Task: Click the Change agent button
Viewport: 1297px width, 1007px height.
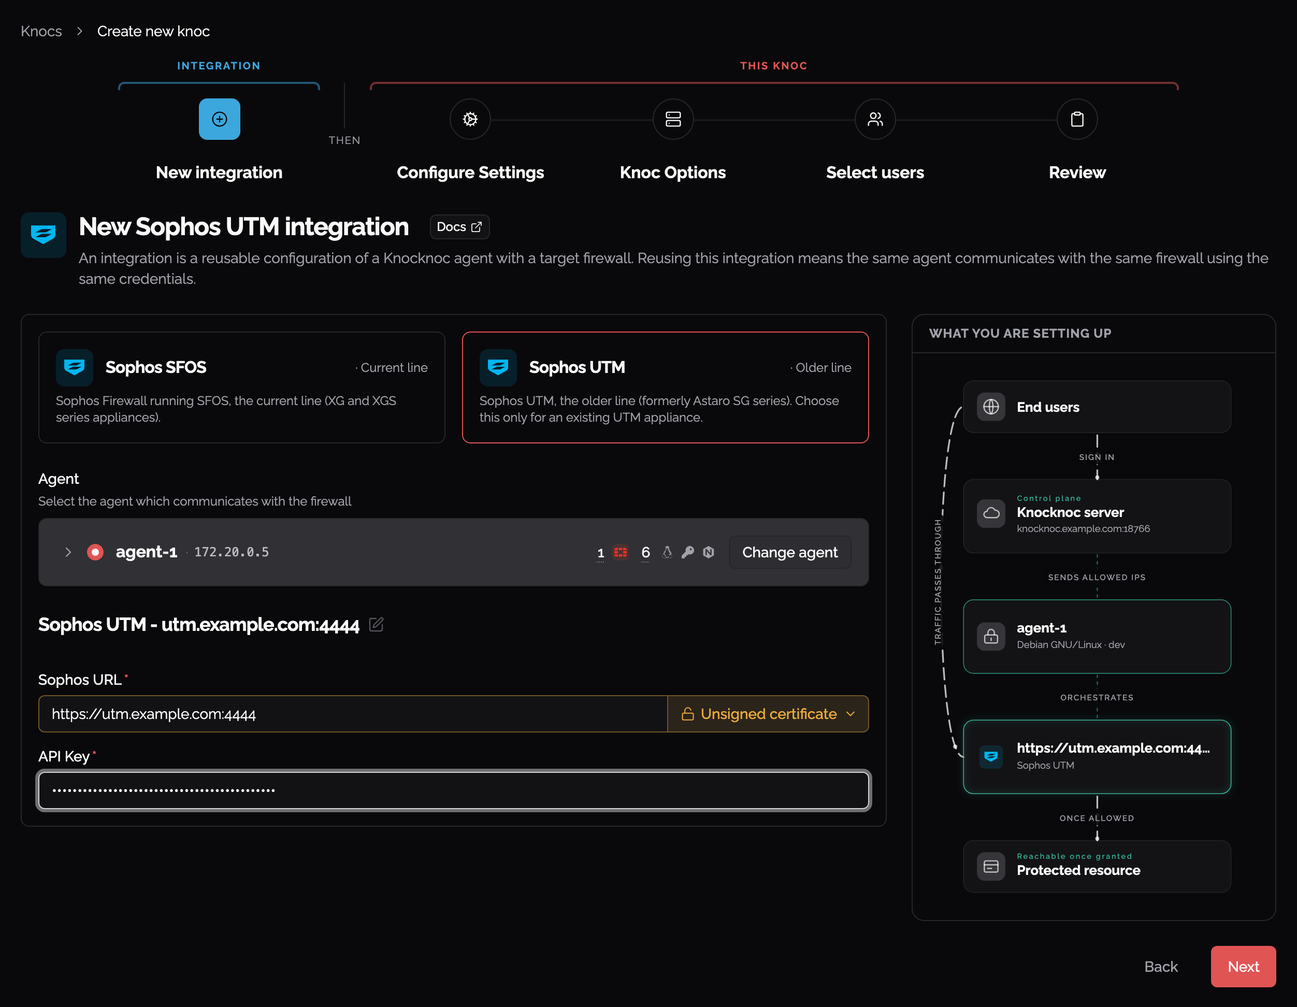Action: click(x=789, y=552)
